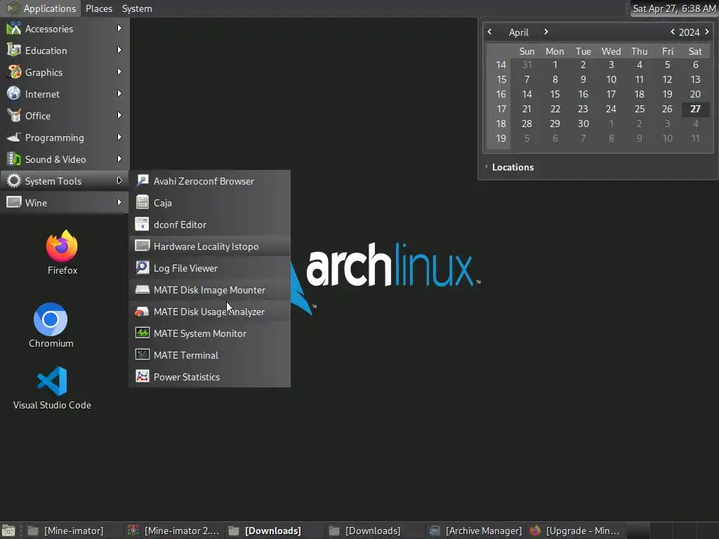
Task: Launch MATE Terminal
Action: pos(209,355)
